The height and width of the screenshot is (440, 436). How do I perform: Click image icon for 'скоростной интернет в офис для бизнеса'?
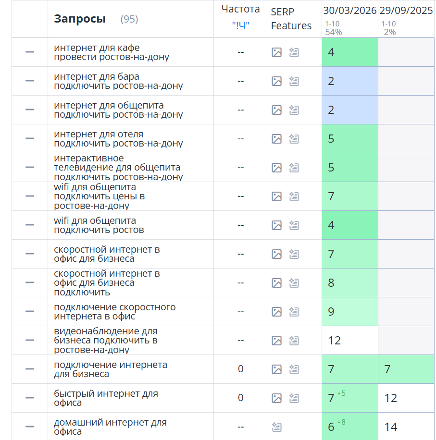coord(276,254)
